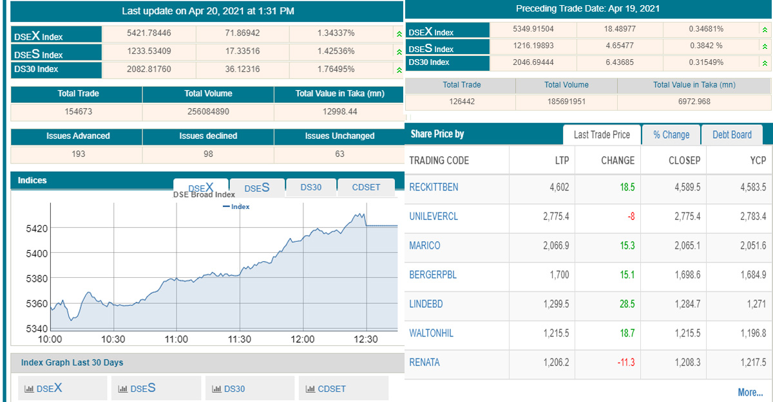This screenshot has height=402, width=773.
Task: Switch to the DSES indices chart tab
Action: pyautogui.click(x=256, y=188)
